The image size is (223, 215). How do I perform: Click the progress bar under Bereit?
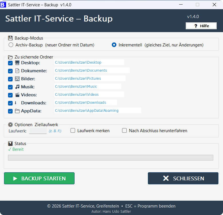tap(111, 158)
